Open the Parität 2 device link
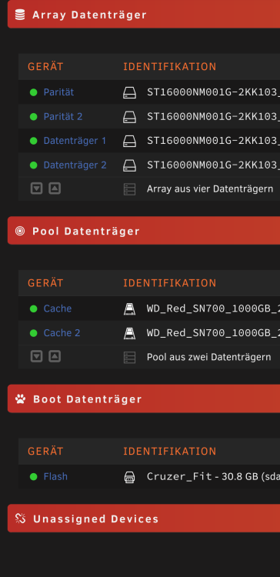Screen dimensions: 280x577 tap(63, 116)
